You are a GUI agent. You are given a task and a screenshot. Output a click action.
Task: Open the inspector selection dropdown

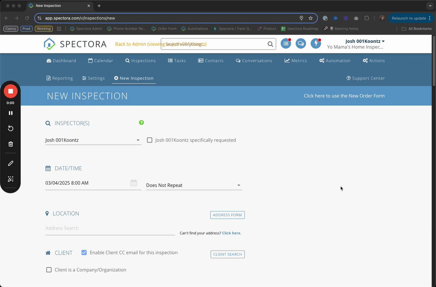coord(93,140)
